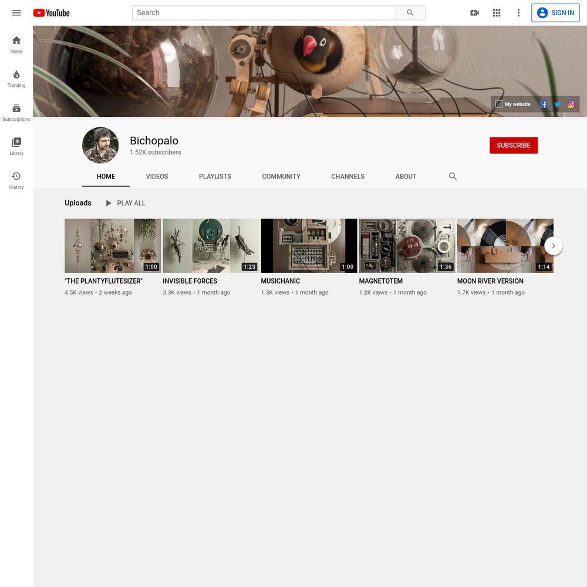587x587 pixels.
Task: Open the channel's Facebook link
Action: point(544,104)
